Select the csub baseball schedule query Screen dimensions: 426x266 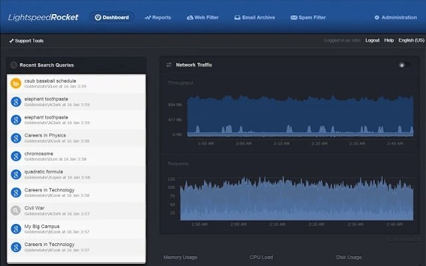(x=77, y=83)
